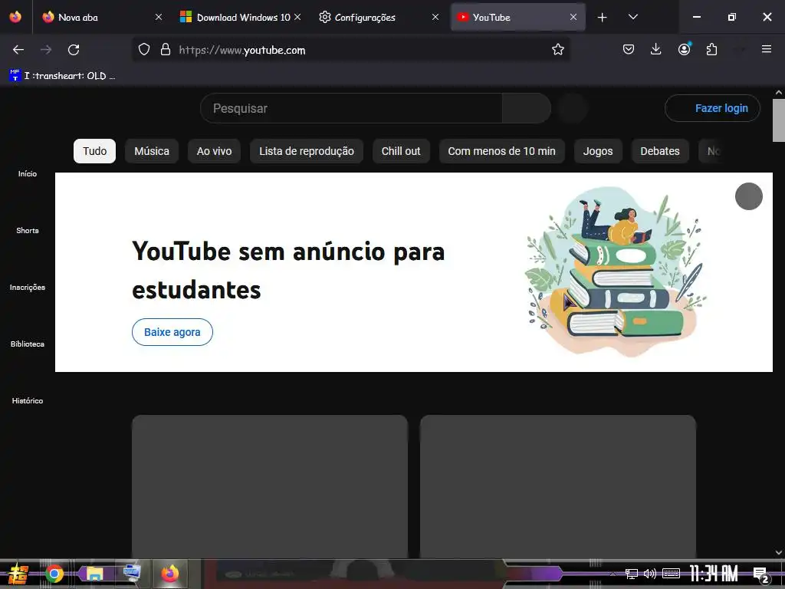Screen dimensions: 785x589
Task: Dismiss the banner with the gray circle button
Action: (748, 196)
